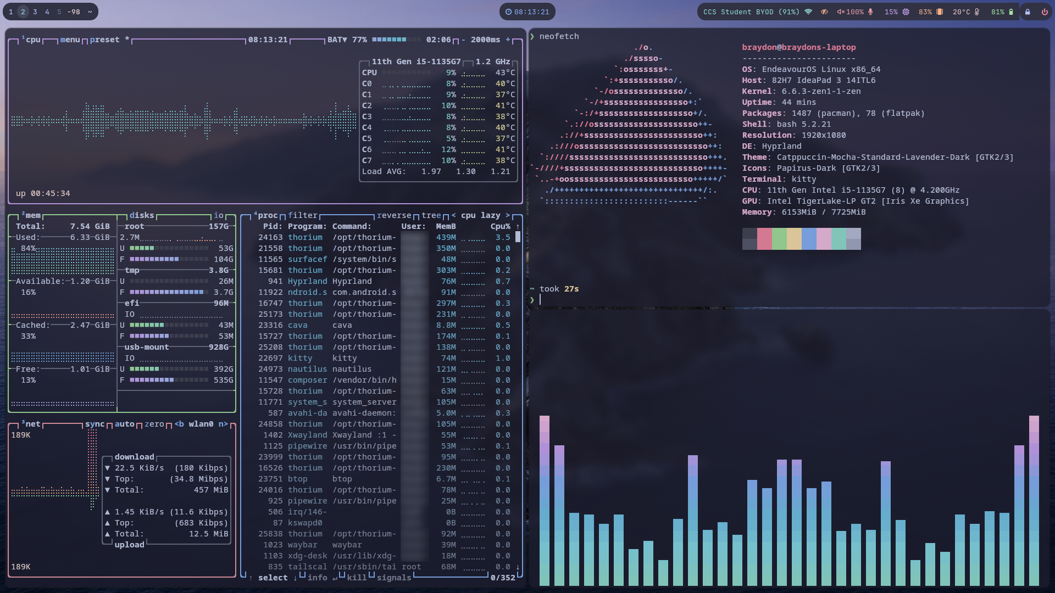Click the muted speaker volume icon
The height and width of the screenshot is (593, 1055).
(x=840, y=12)
